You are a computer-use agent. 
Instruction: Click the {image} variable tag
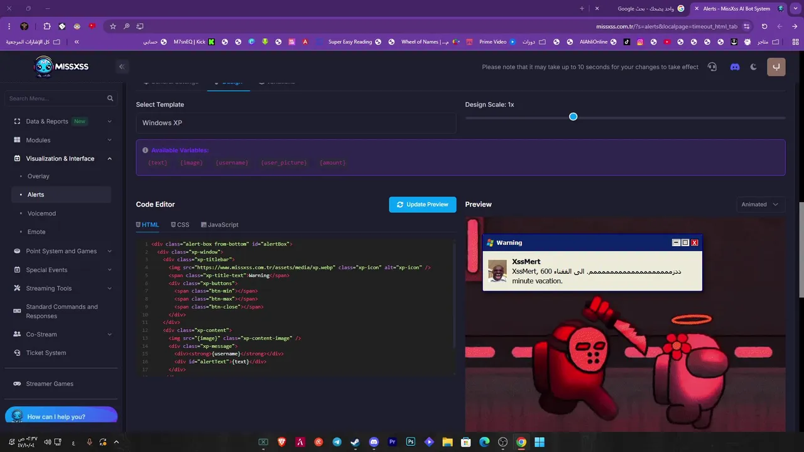pos(191,163)
